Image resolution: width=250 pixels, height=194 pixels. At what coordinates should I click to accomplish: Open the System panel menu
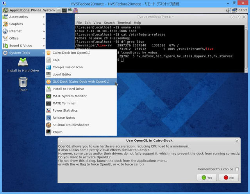[48, 10]
